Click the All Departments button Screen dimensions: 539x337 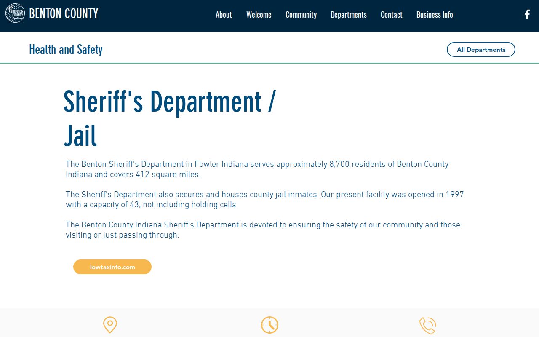pyautogui.click(x=481, y=49)
